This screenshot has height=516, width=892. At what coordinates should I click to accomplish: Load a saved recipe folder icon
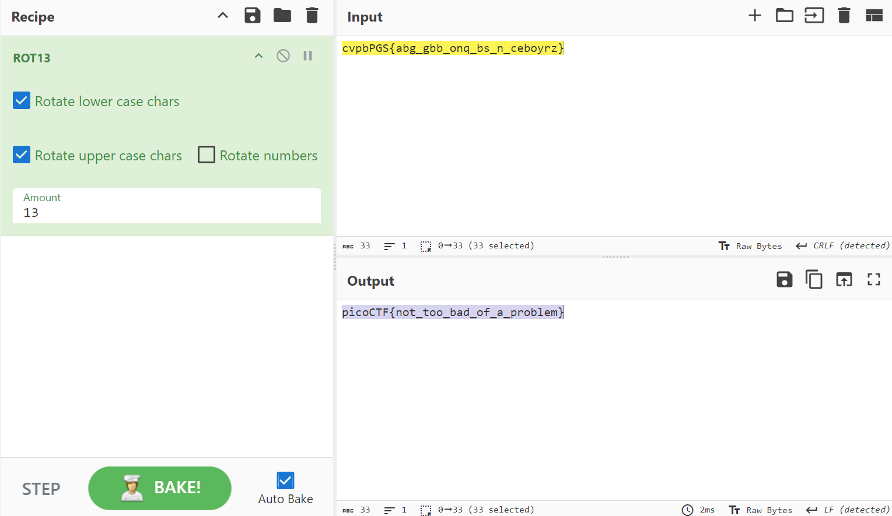282,16
